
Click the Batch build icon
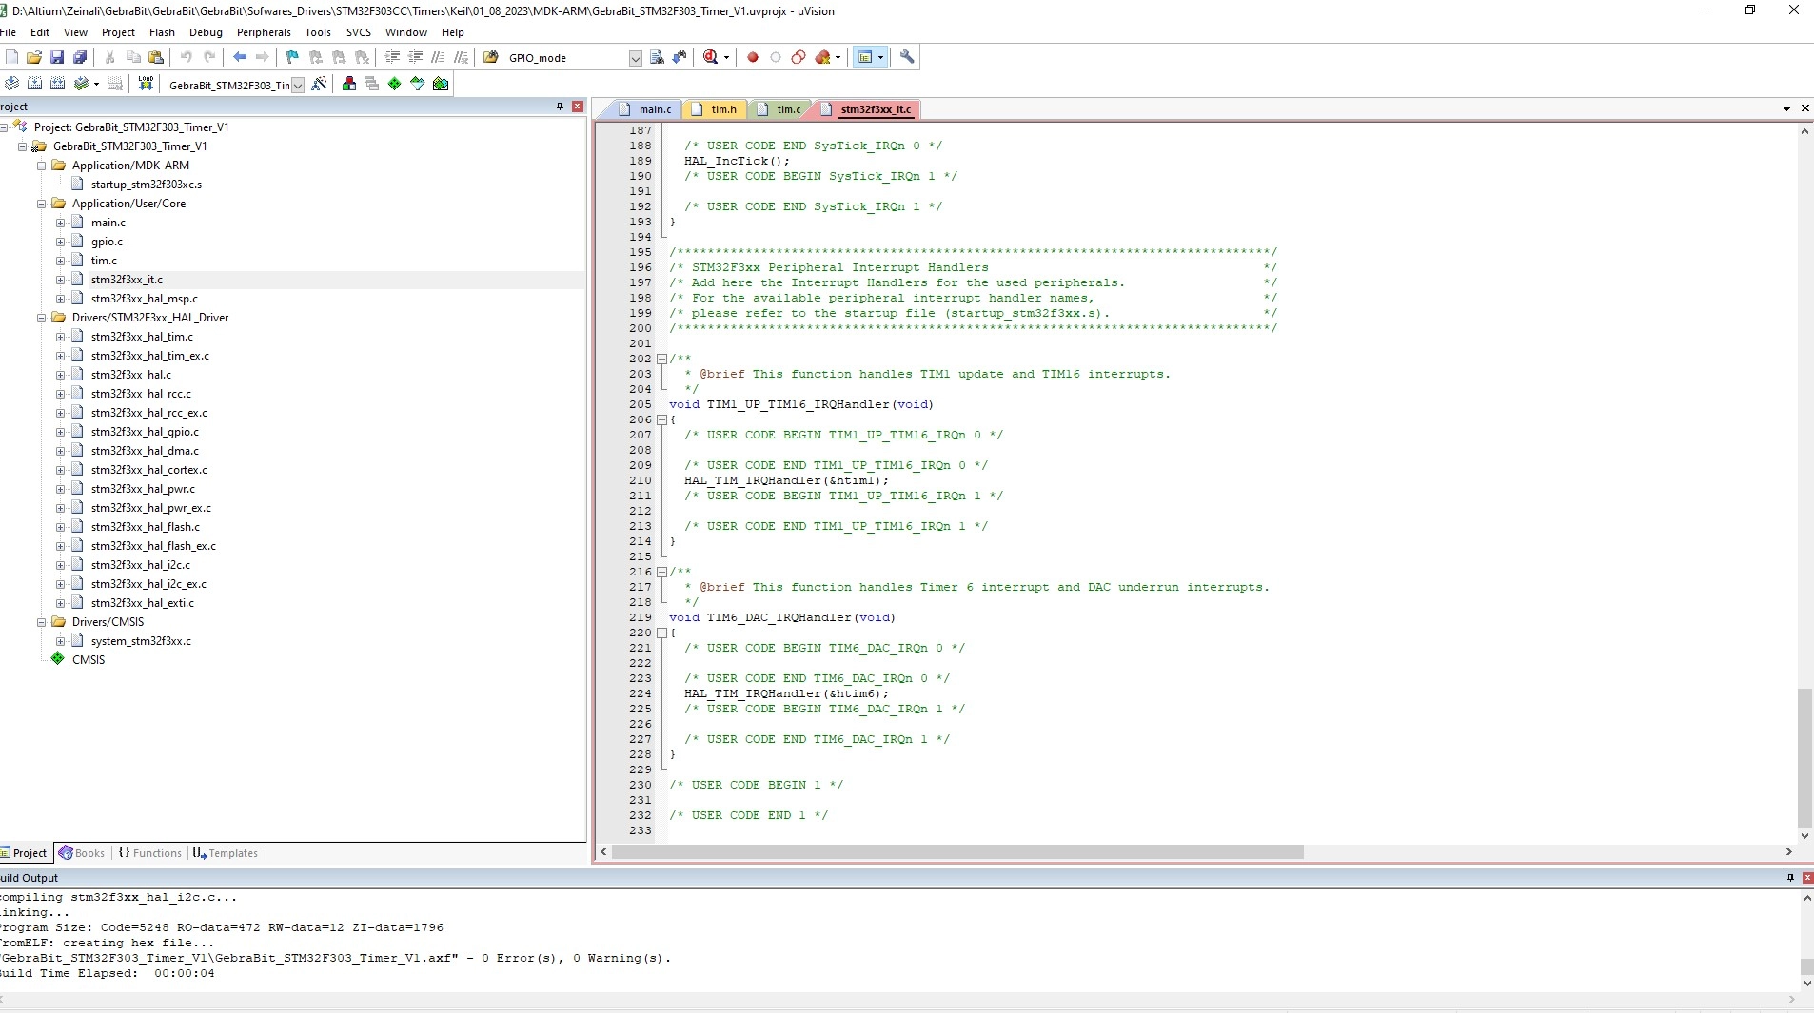pos(82,84)
